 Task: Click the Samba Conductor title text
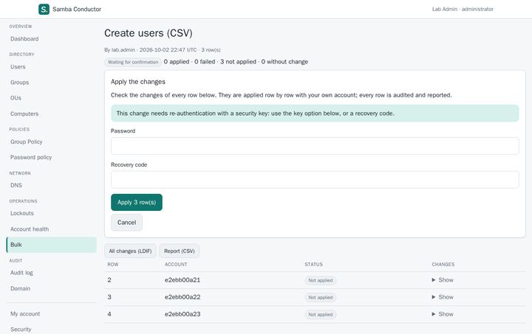pos(77,9)
